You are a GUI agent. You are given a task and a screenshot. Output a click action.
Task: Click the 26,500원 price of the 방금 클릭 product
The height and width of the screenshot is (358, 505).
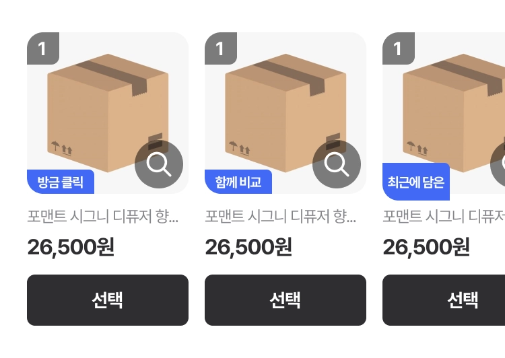click(71, 247)
